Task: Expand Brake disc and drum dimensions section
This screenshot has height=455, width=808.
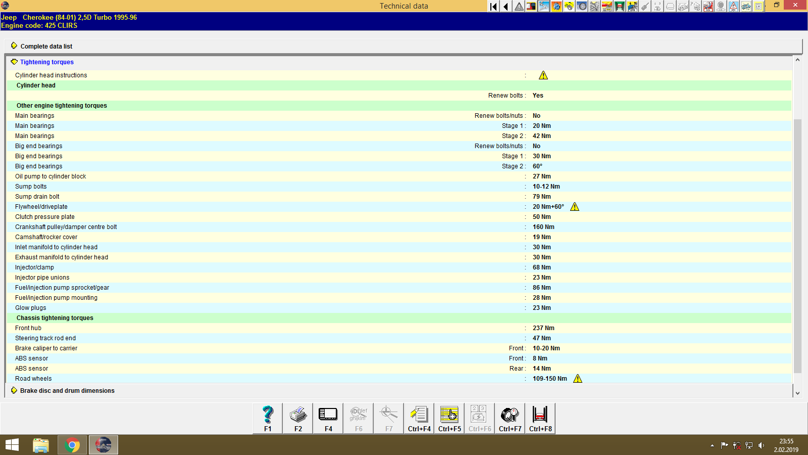Action: [14, 390]
